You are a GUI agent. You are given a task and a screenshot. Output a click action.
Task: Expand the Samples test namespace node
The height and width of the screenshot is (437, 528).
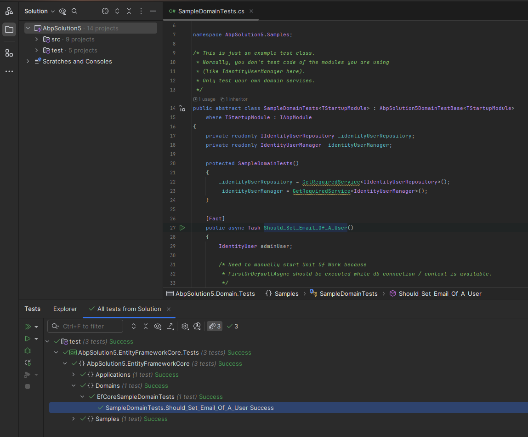tap(74, 419)
